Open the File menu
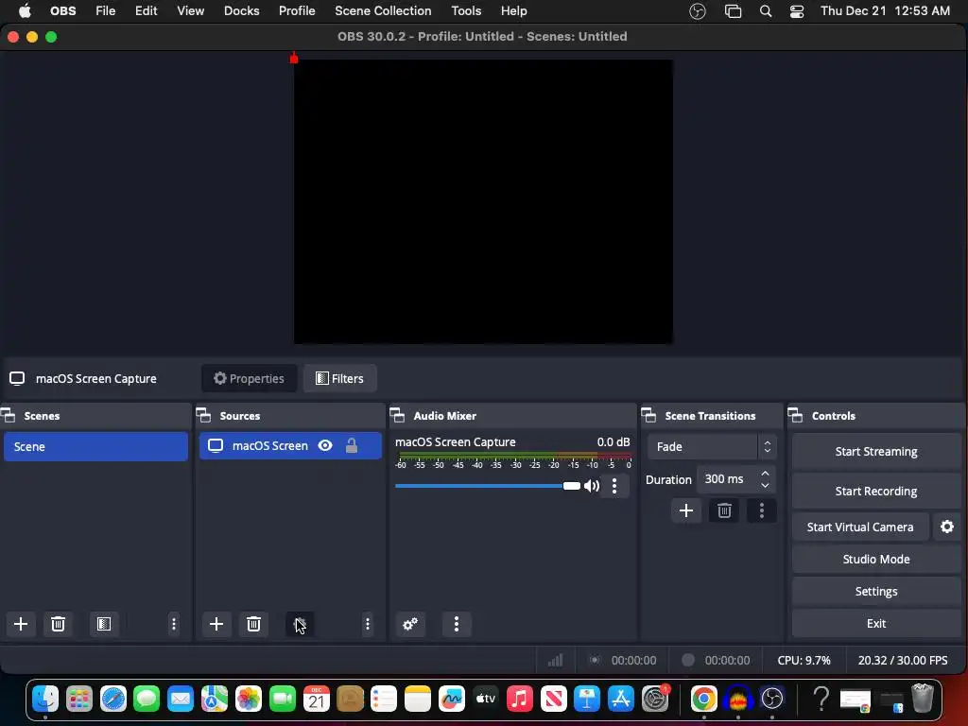Screen dimensions: 968x726 [106, 11]
